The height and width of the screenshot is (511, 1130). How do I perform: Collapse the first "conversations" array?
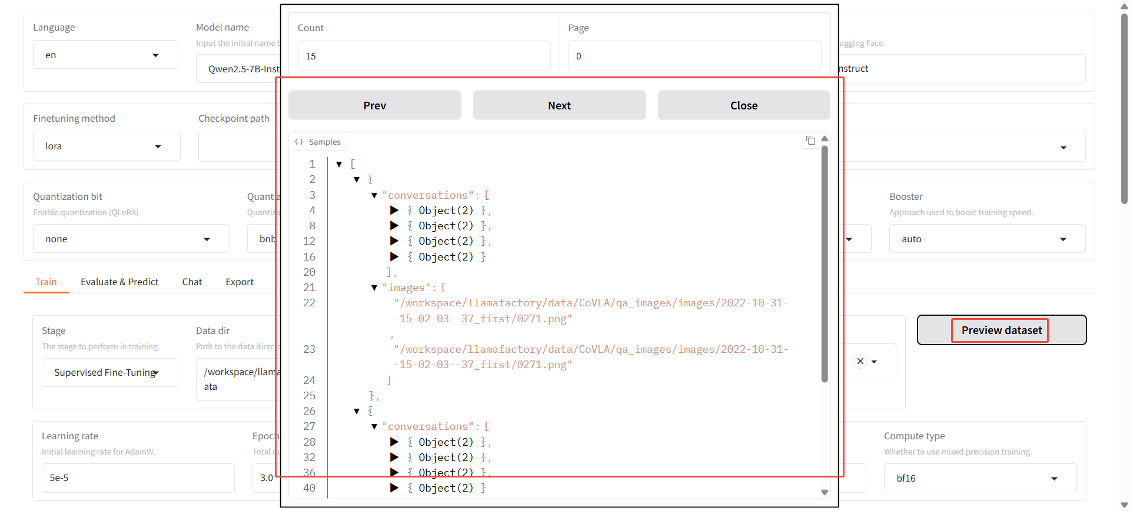pyautogui.click(x=374, y=195)
